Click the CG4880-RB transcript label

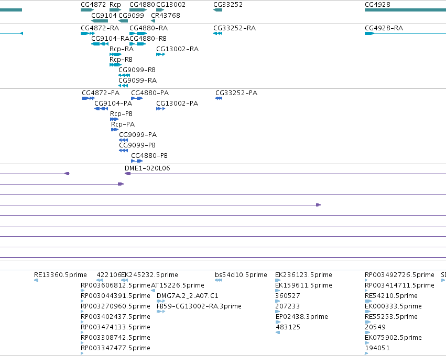click(x=148, y=39)
